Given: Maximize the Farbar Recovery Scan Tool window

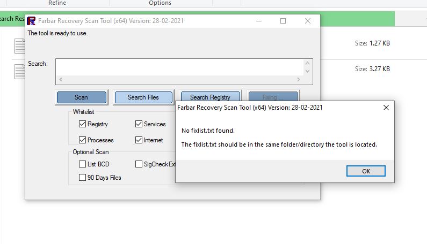Looking at the screenshot, I should 283,21.
